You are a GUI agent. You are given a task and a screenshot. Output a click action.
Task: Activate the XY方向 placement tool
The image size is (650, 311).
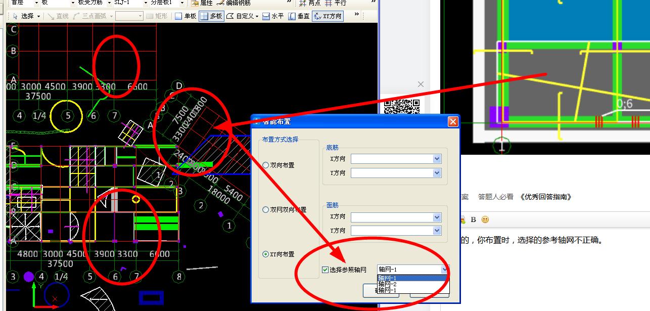pyautogui.click(x=328, y=16)
